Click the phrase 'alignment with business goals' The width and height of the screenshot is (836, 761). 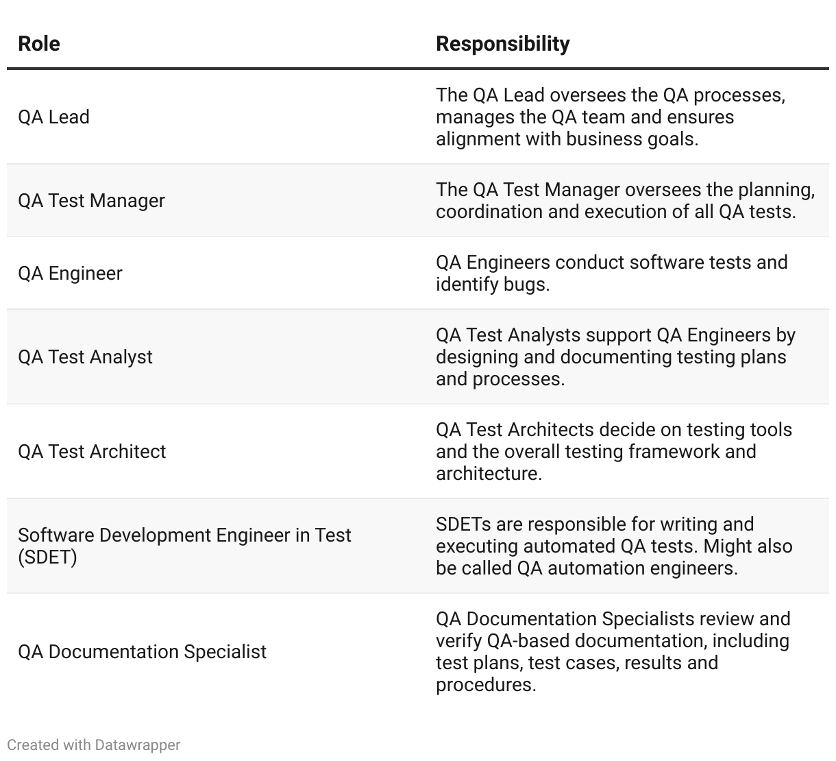pos(567,139)
